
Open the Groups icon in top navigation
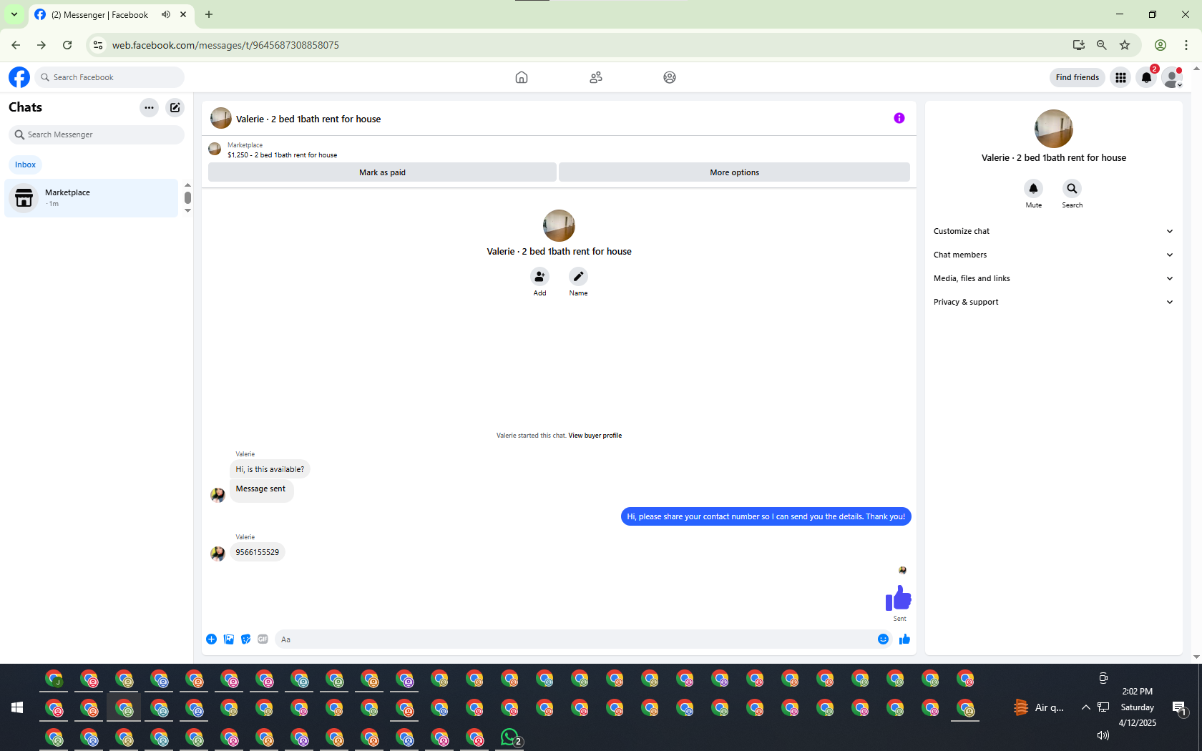tap(670, 77)
